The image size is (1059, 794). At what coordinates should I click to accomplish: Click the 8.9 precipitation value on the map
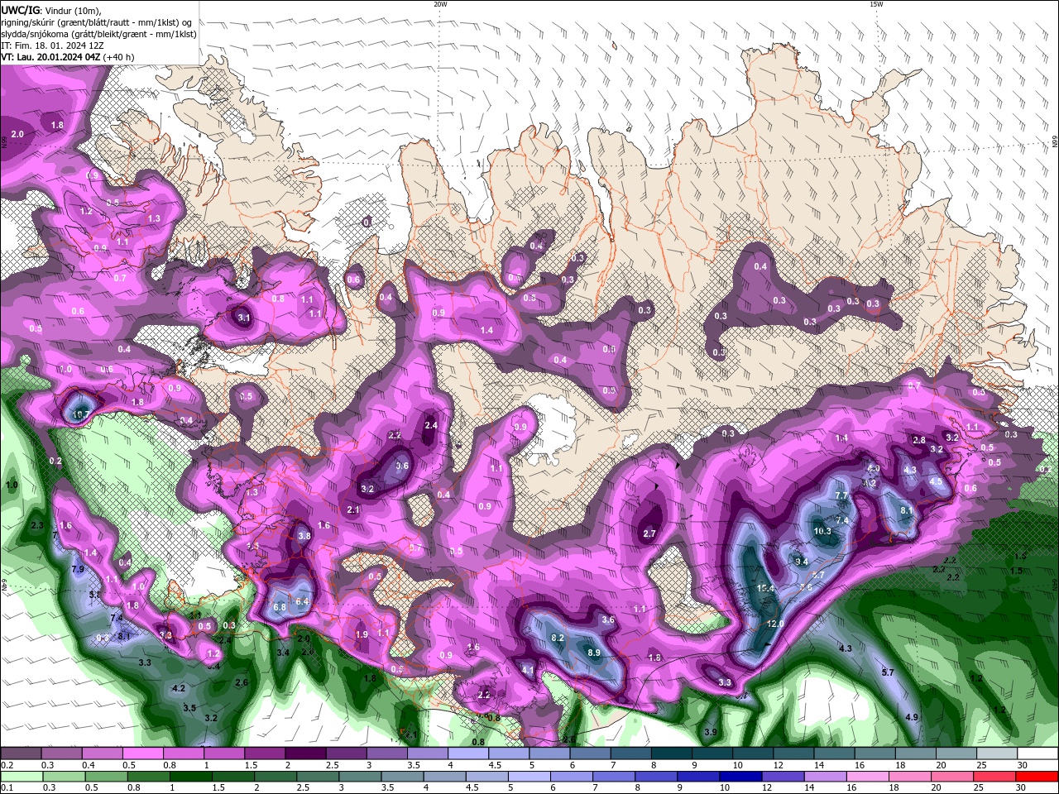(594, 653)
